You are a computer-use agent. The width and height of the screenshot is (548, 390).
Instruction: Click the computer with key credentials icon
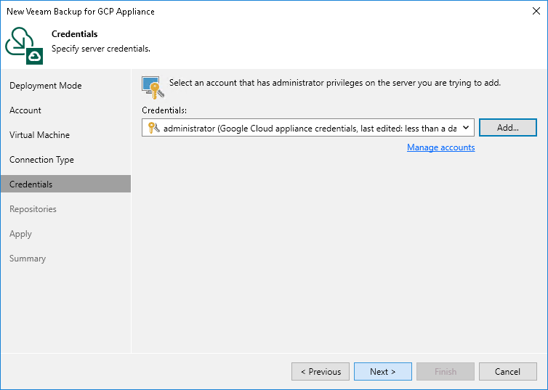pos(153,87)
